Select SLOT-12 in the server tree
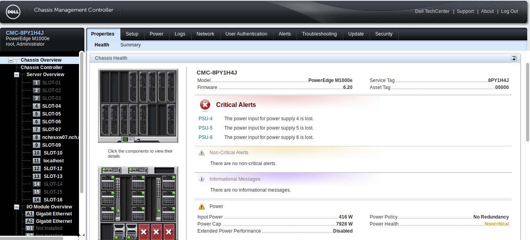Screen dimensions: 530x240 click(x=53, y=169)
